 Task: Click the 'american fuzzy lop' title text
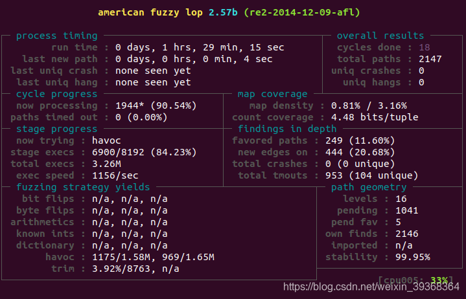click(x=150, y=12)
